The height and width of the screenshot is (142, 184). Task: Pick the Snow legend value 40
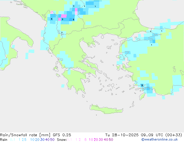coord(106,140)
